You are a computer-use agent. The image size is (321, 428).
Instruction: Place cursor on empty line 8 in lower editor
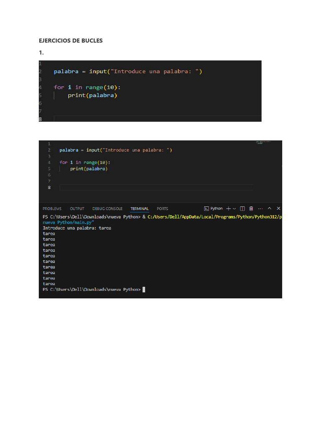point(156,187)
